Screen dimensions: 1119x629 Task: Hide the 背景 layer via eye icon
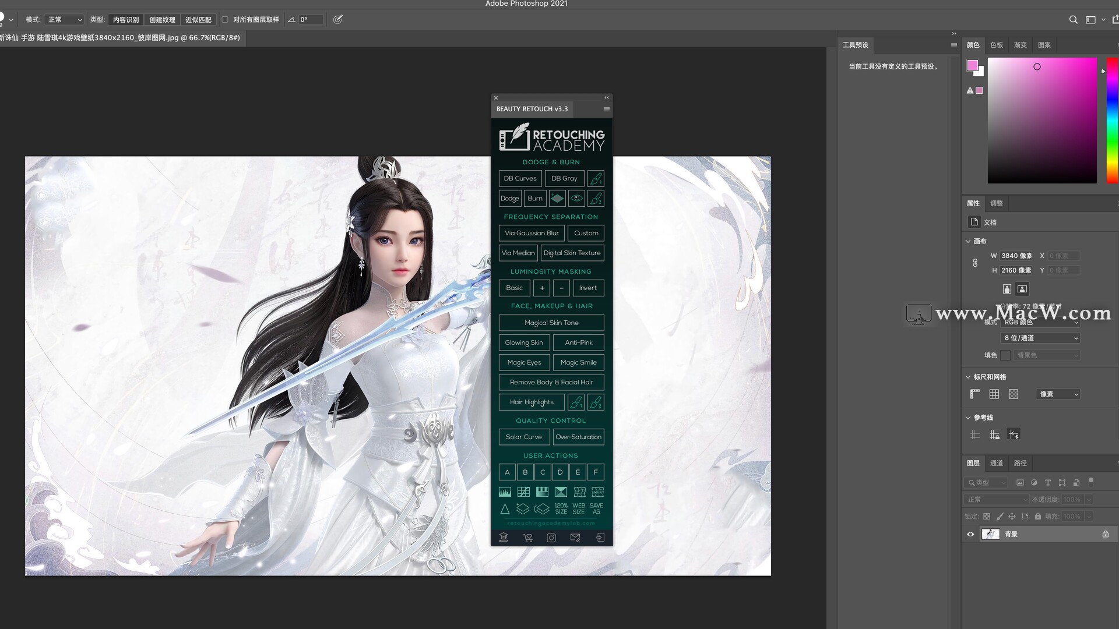970,534
